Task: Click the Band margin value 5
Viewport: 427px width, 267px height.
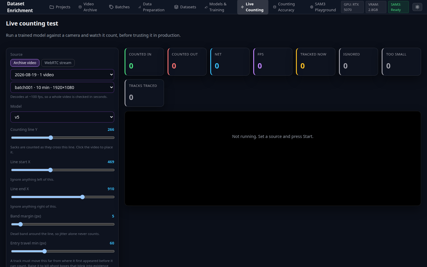Action: (x=113, y=216)
